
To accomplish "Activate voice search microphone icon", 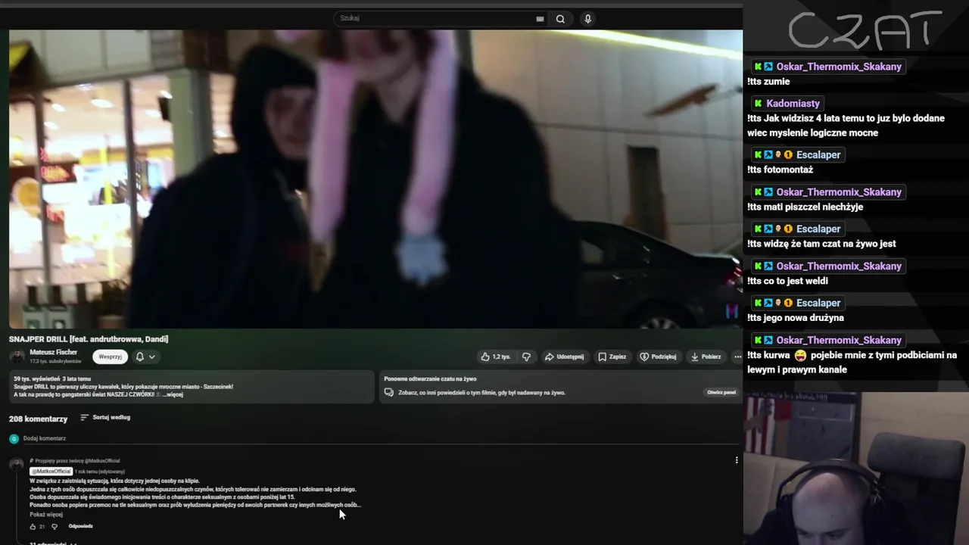I will (587, 19).
